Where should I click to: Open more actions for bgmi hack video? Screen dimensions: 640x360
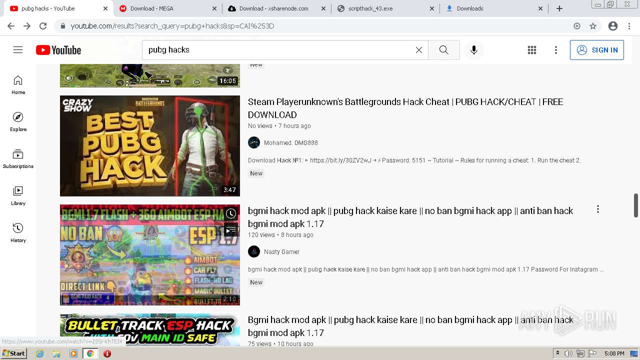pyautogui.click(x=597, y=209)
